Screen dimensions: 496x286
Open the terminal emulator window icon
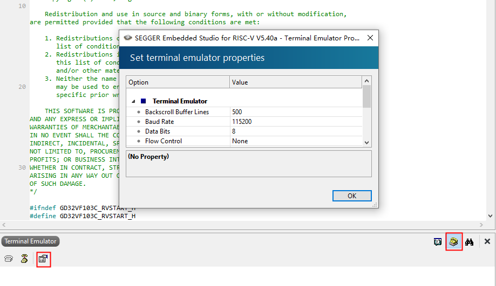[x=453, y=242]
